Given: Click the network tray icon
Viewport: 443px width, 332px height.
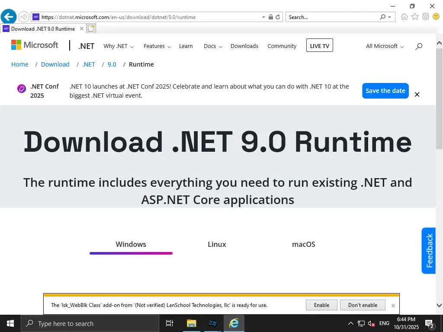Looking at the screenshot, I should click(361, 323).
